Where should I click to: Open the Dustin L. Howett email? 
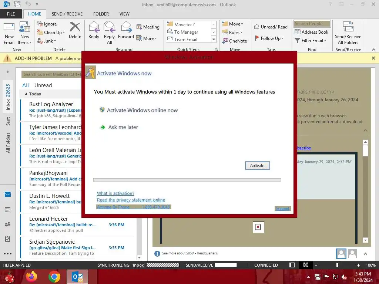coord(51,202)
